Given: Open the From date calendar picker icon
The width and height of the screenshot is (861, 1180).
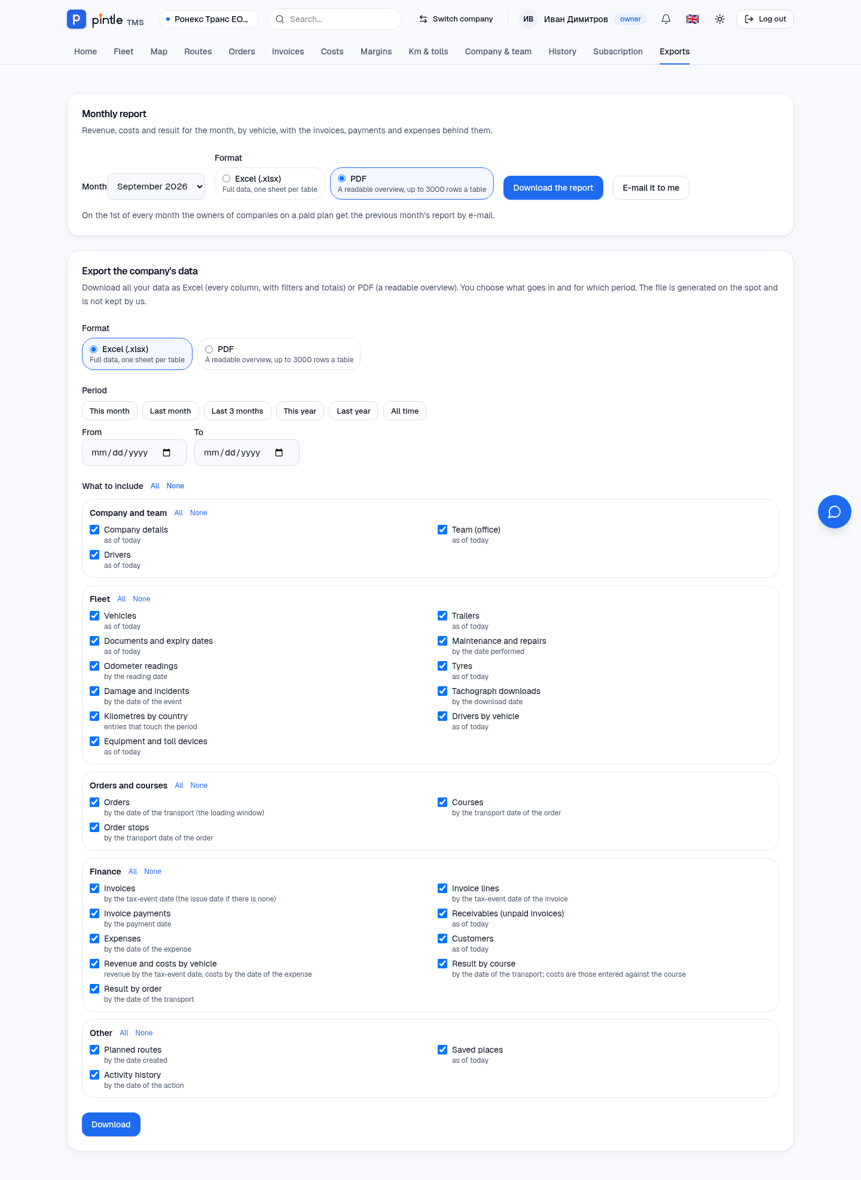Looking at the screenshot, I should pos(167,453).
